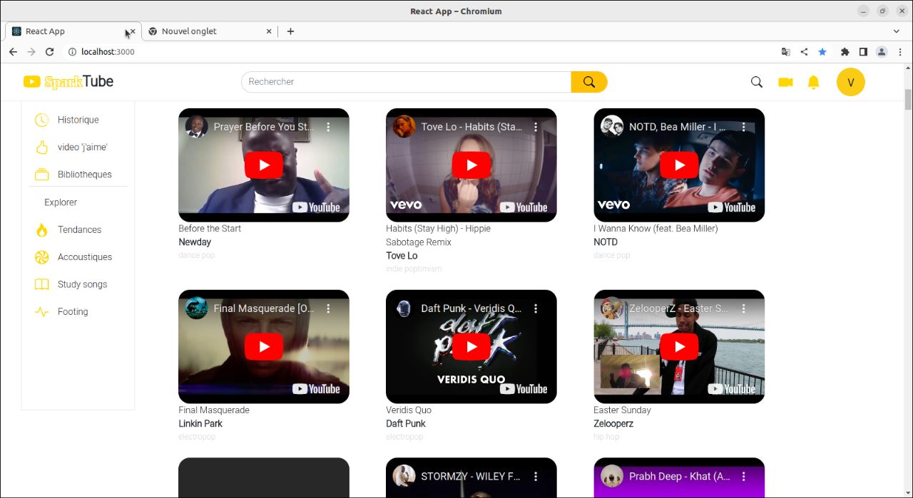The width and height of the screenshot is (913, 498).
Task: Play the Prayer Before You Start video
Action: (x=264, y=165)
